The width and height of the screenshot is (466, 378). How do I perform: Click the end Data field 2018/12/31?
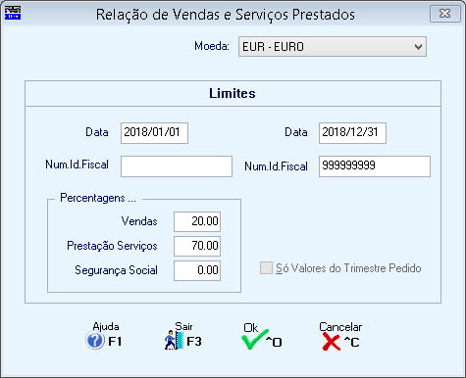352,133
